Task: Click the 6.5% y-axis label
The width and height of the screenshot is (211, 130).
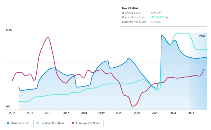Action: (9, 30)
